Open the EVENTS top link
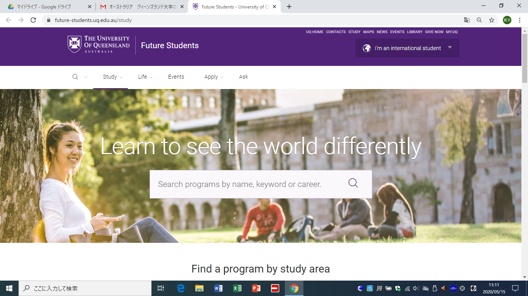The height and width of the screenshot is (296, 528). (397, 32)
